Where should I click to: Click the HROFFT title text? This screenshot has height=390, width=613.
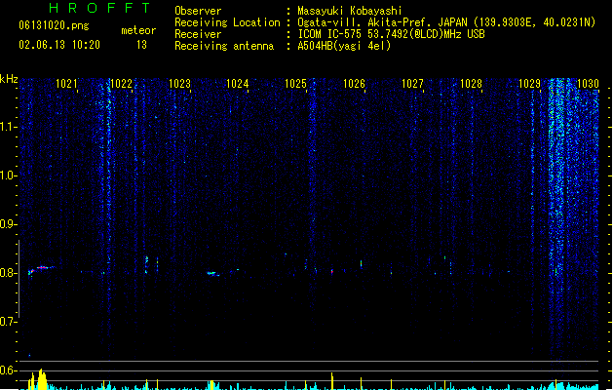pos(99,8)
